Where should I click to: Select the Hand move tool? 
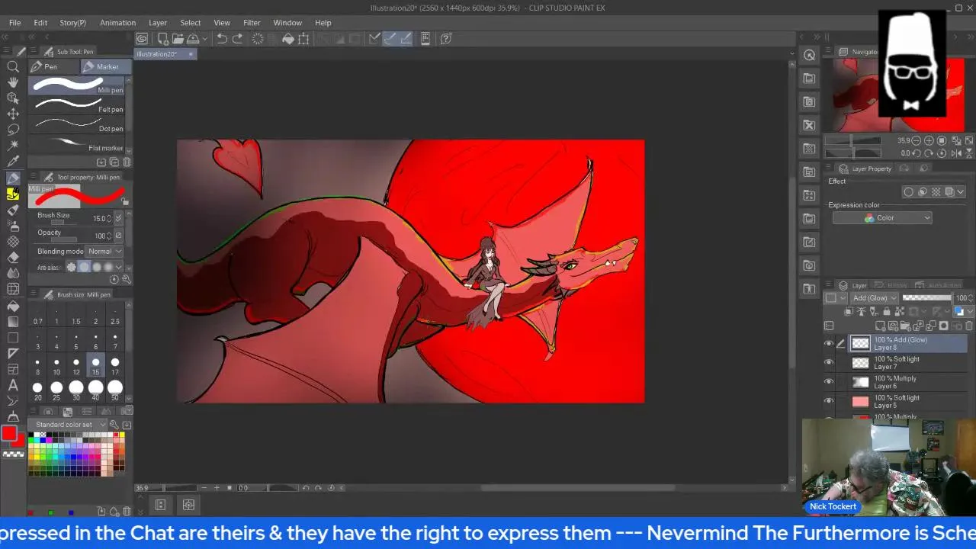click(x=13, y=82)
